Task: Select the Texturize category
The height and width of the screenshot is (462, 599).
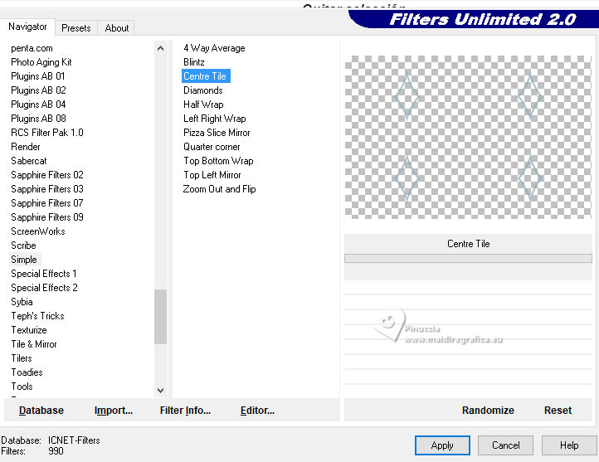Action: (29, 330)
